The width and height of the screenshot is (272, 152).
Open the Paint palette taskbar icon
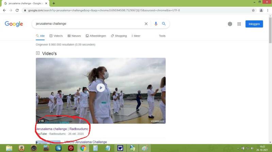click(x=145, y=148)
